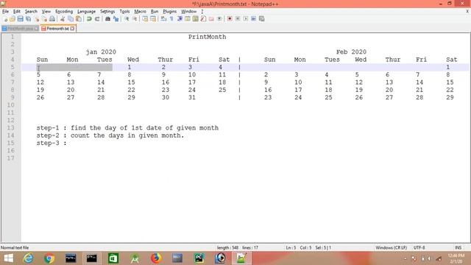
Task: Open Find with the binoculars icon
Action: point(107,19)
